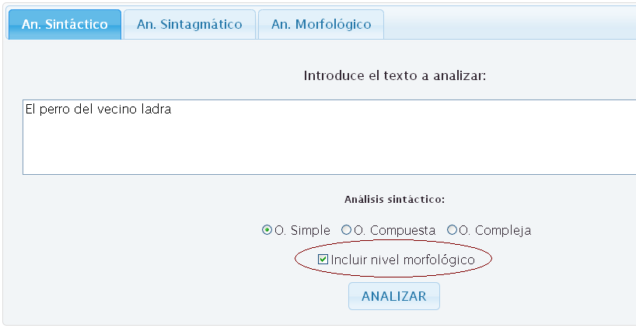Click the word "ladra" in the text box

(x=155, y=110)
